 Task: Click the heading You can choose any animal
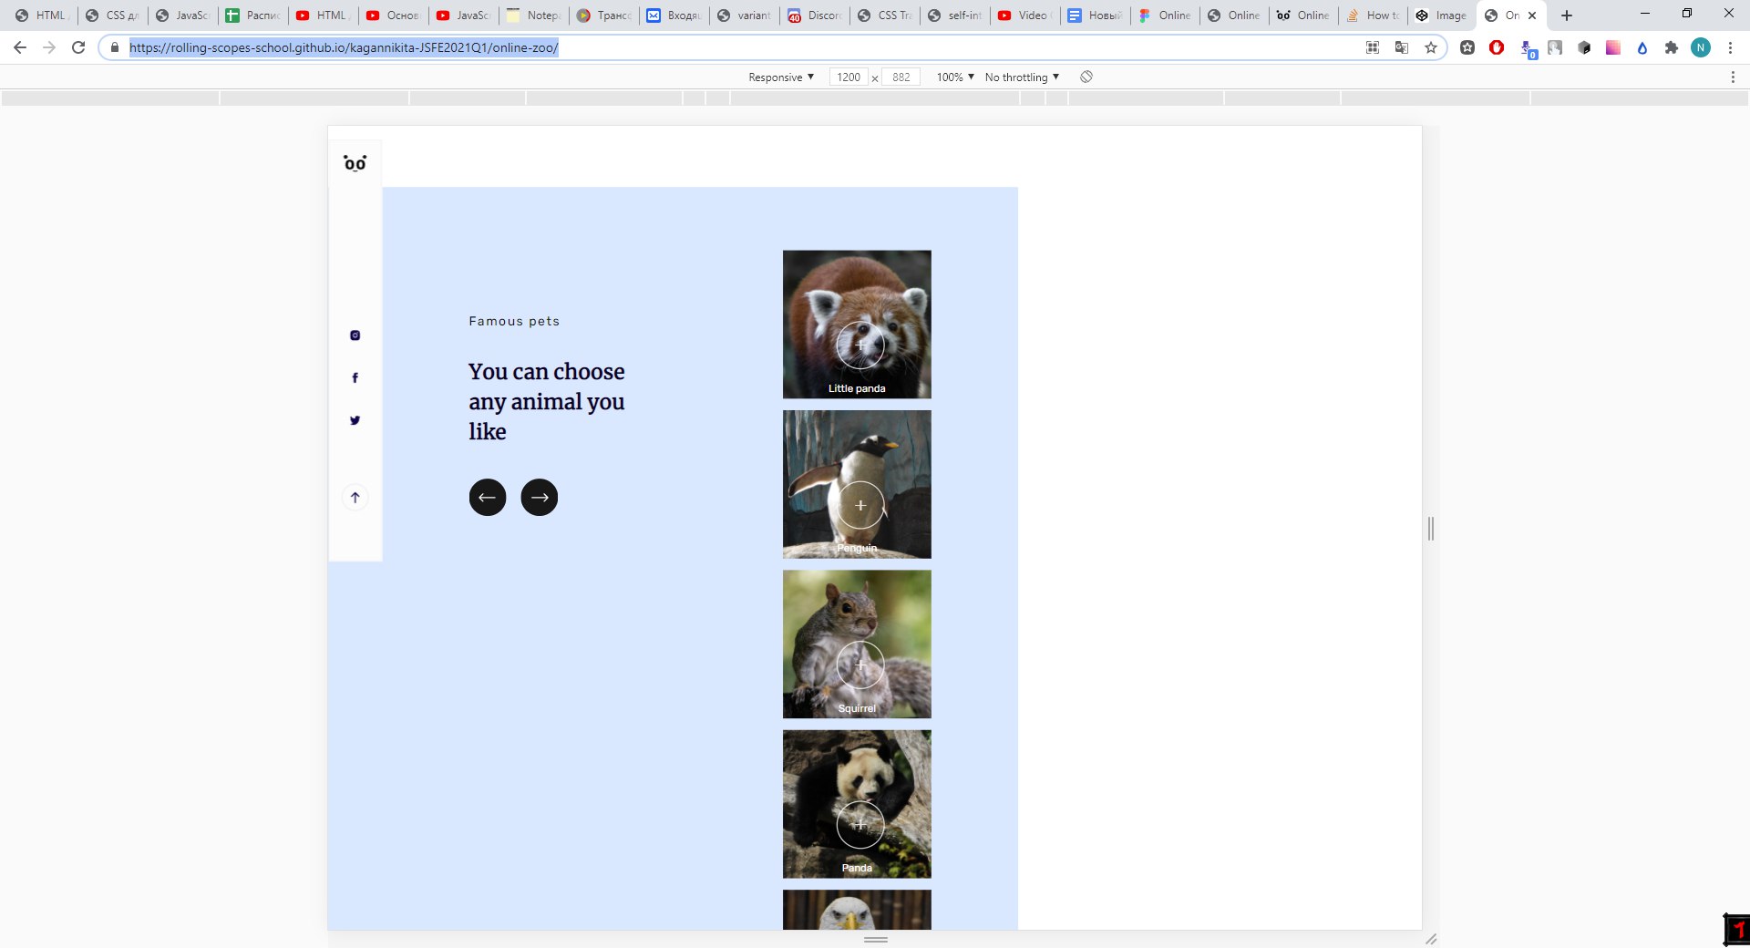(x=547, y=401)
